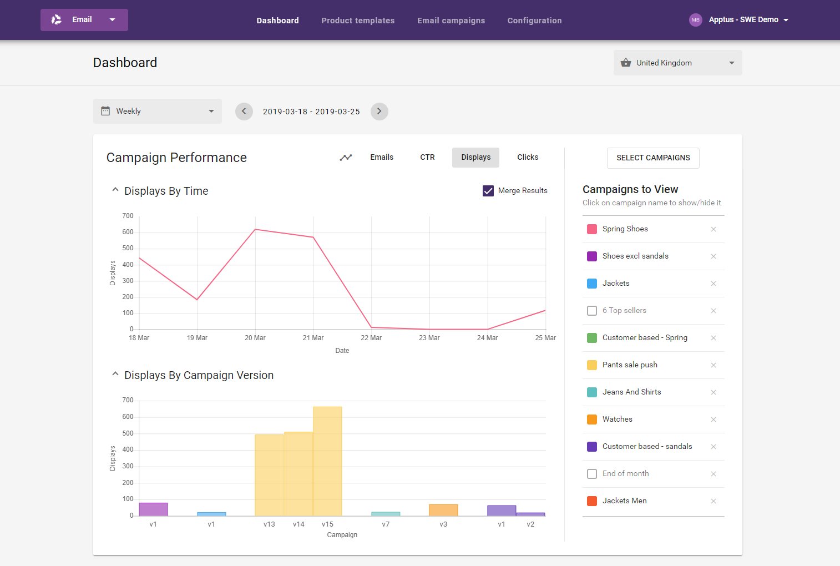Click the v14 yellow bar in chart
The width and height of the screenshot is (840, 566).
[x=298, y=474]
